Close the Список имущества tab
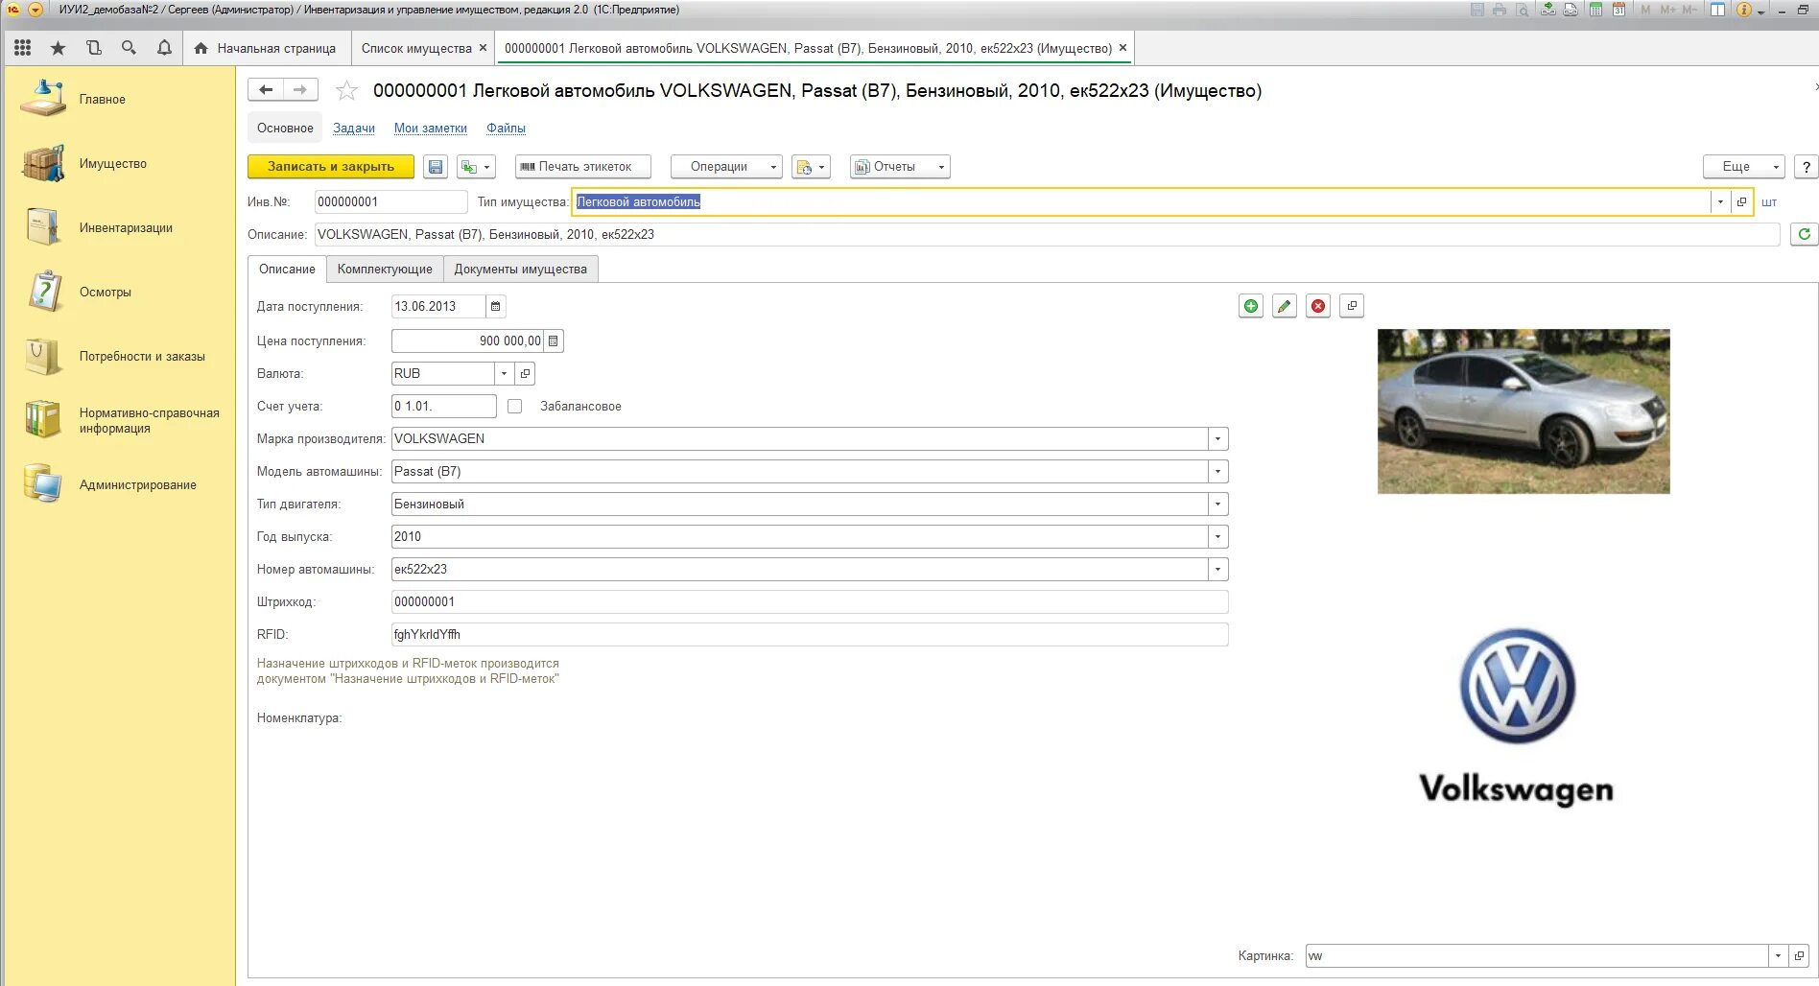 pyautogui.click(x=484, y=48)
